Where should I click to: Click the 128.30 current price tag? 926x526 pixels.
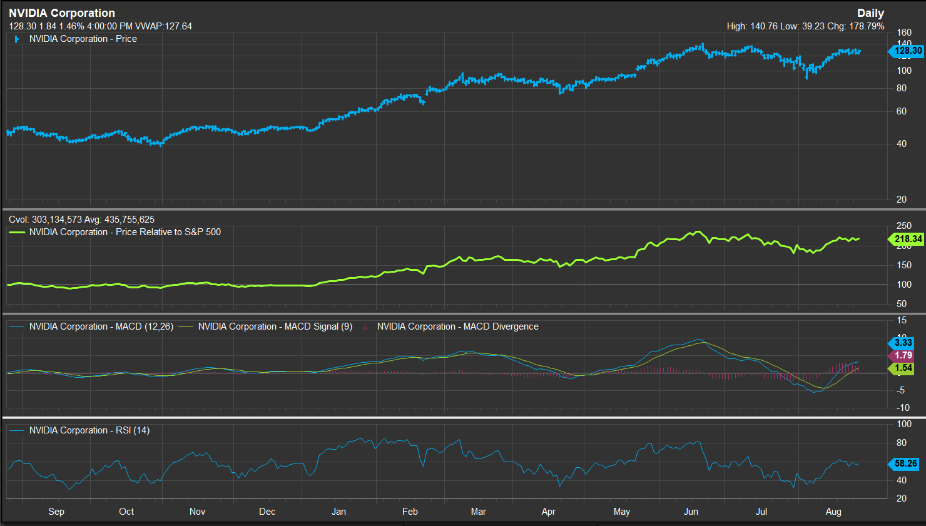907,51
